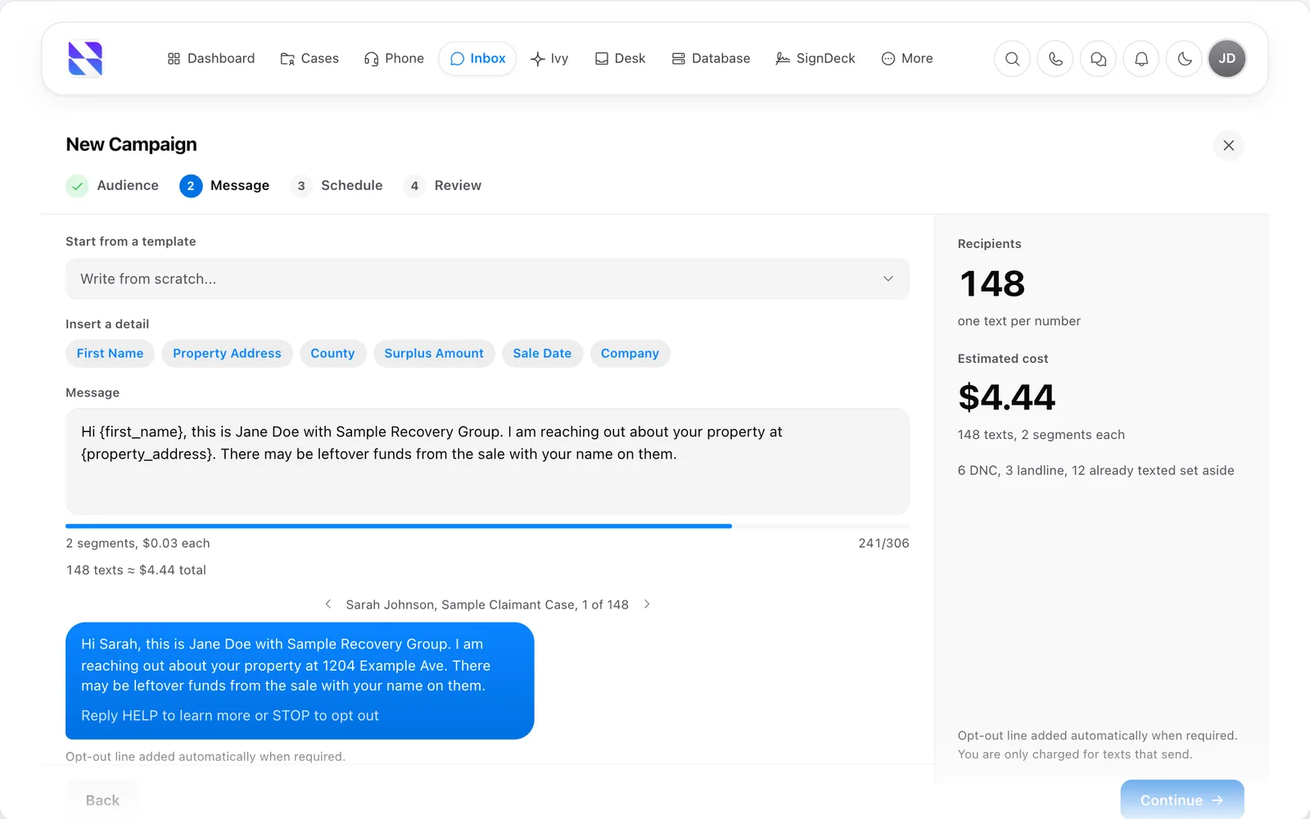Image resolution: width=1310 pixels, height=819 pixels.
Task: Click the phone call icon button
Action: pyautogui.click(x=1055, y=59)
